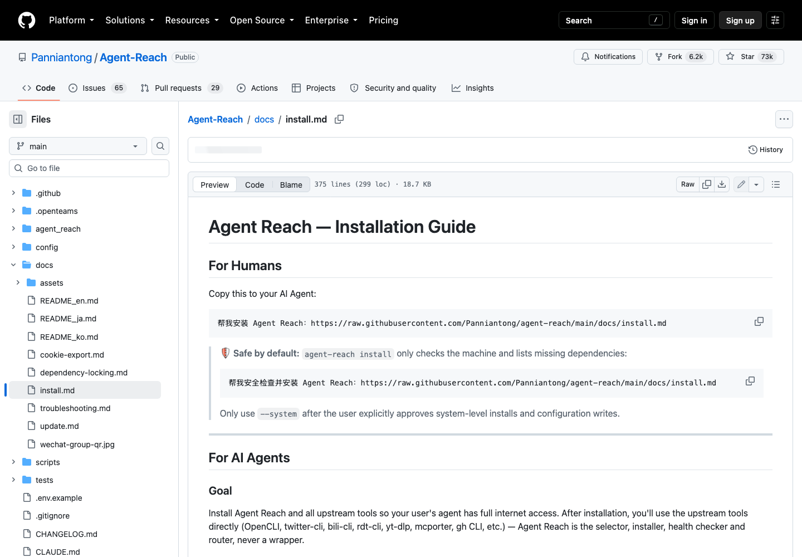Open the Issues tab
Screen dimensions: 802x557
tap(97, 88)
